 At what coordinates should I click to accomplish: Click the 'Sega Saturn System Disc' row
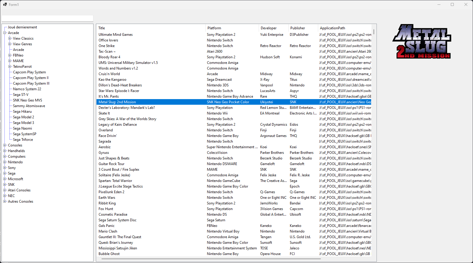pos(234,220)
